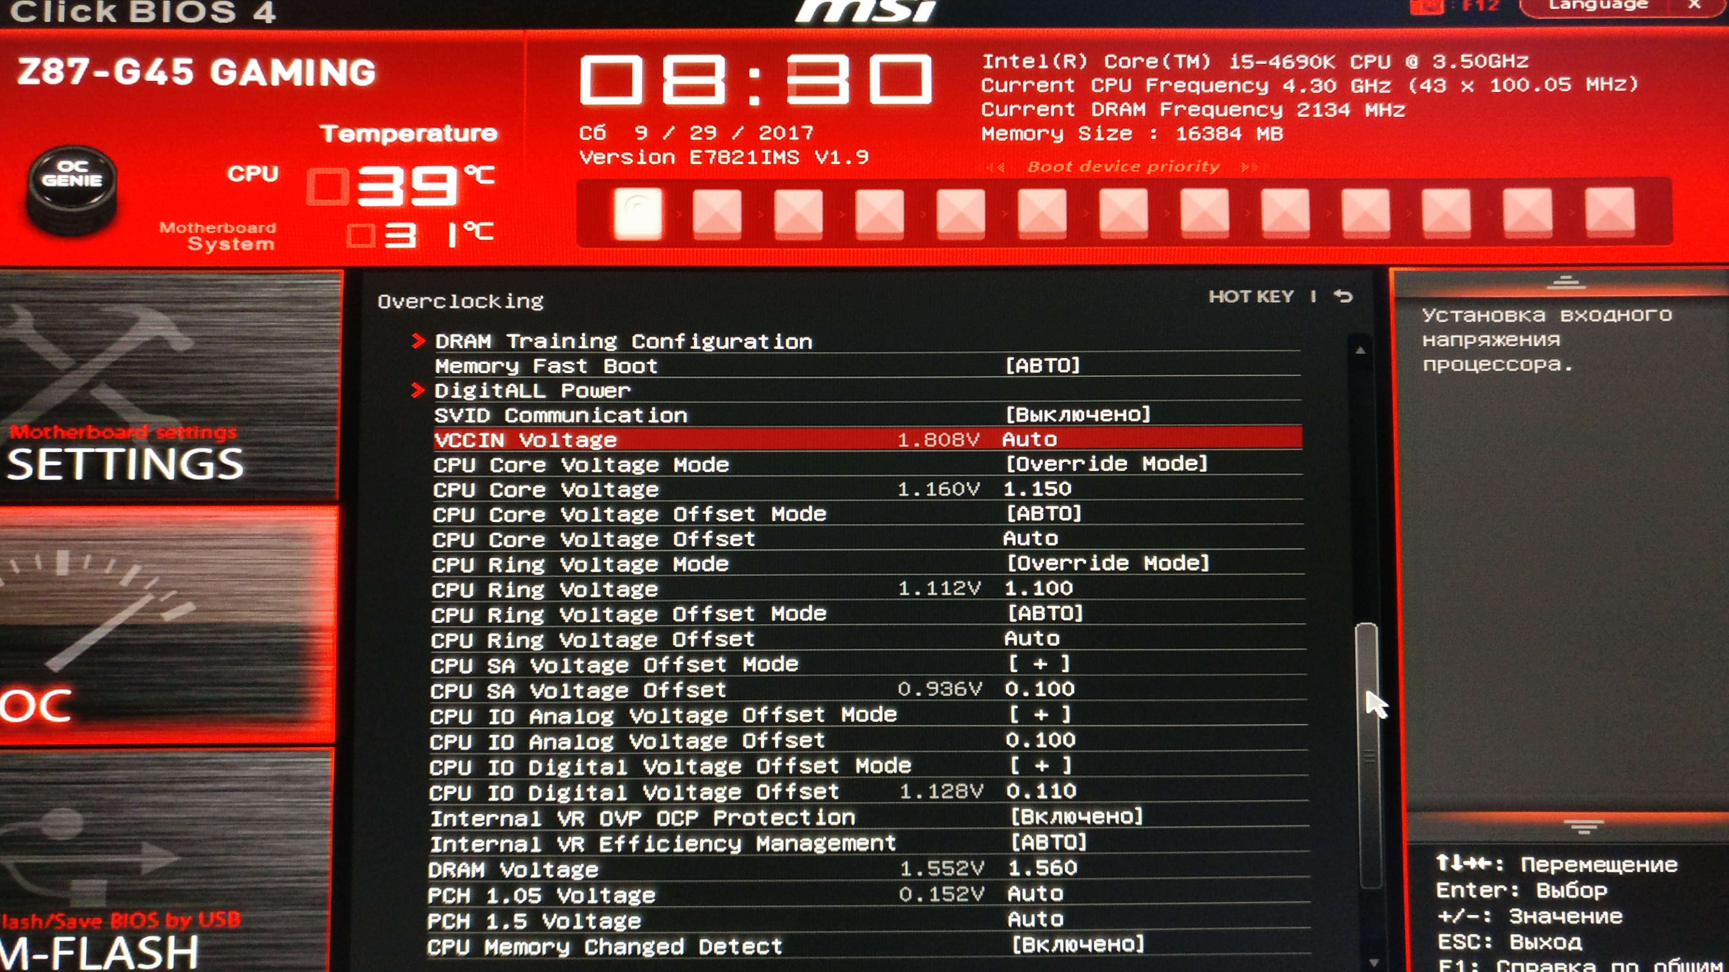This screenshot has width=1729, height=972.
Task: Click the scroll down arrow in list
Action: click(1373, 962)
